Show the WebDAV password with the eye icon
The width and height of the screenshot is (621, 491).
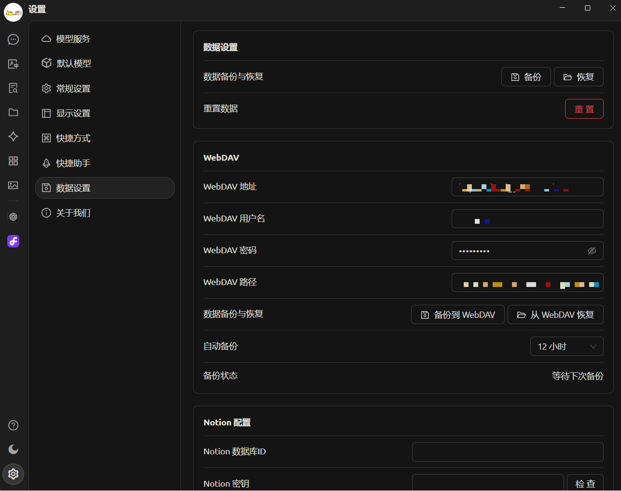pos(592,251)
